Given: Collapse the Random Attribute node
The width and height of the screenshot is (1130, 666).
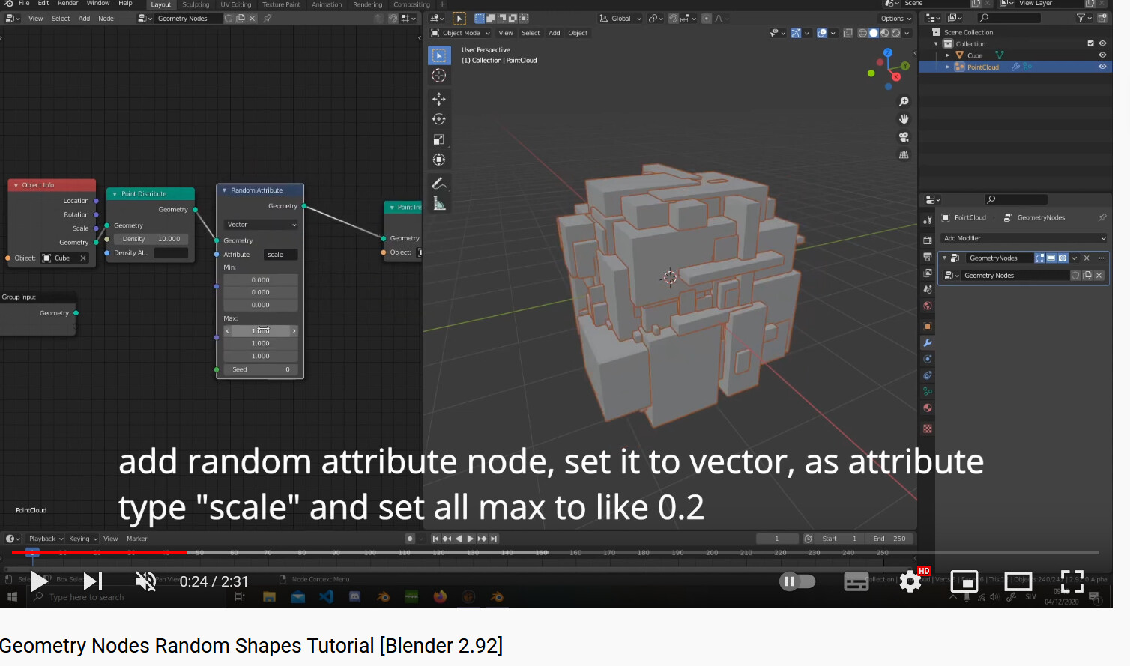Looking at the screenshot, I should pyautogui.click(x=225, y=190).
